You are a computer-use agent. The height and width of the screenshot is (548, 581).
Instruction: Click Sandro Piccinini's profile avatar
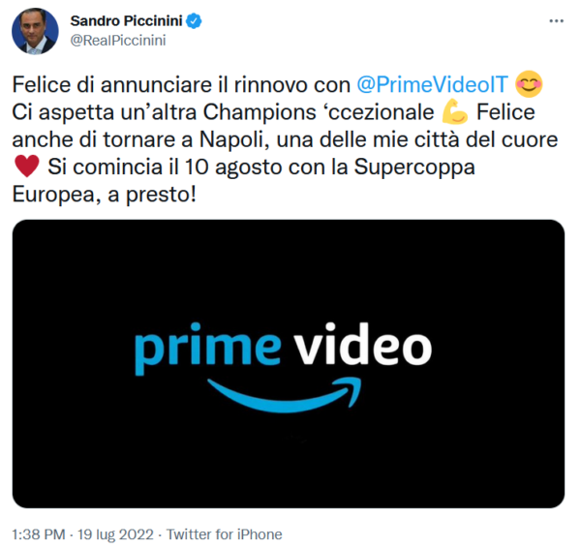pos(35,31)
